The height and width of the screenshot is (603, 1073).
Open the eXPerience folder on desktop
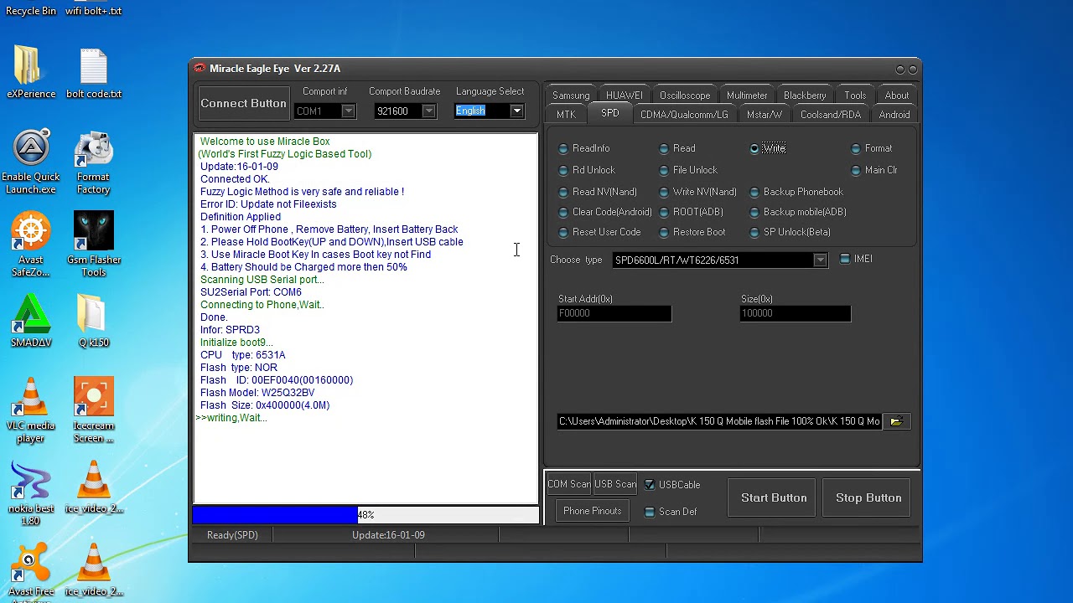click(x=31, y=72)
